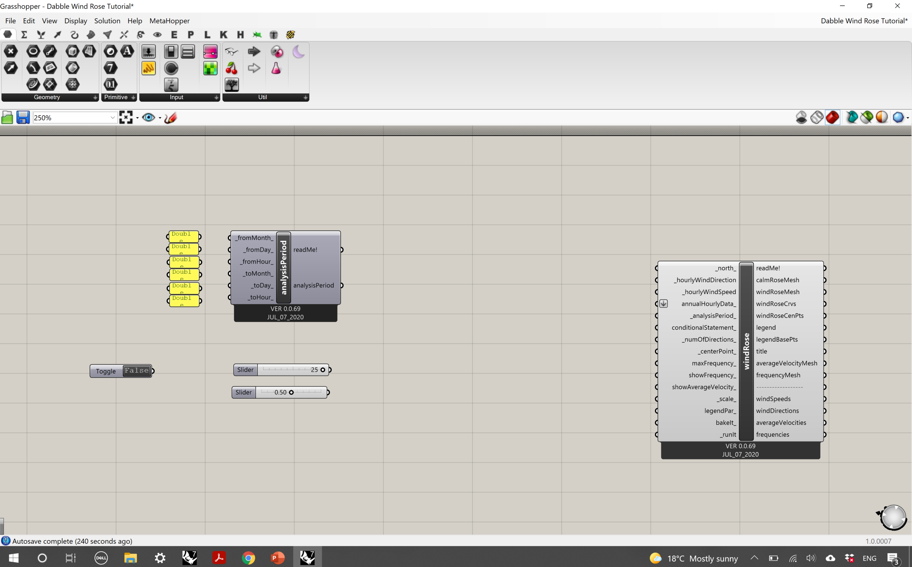Click the first yellow Double panel

[x=183, y=237]
